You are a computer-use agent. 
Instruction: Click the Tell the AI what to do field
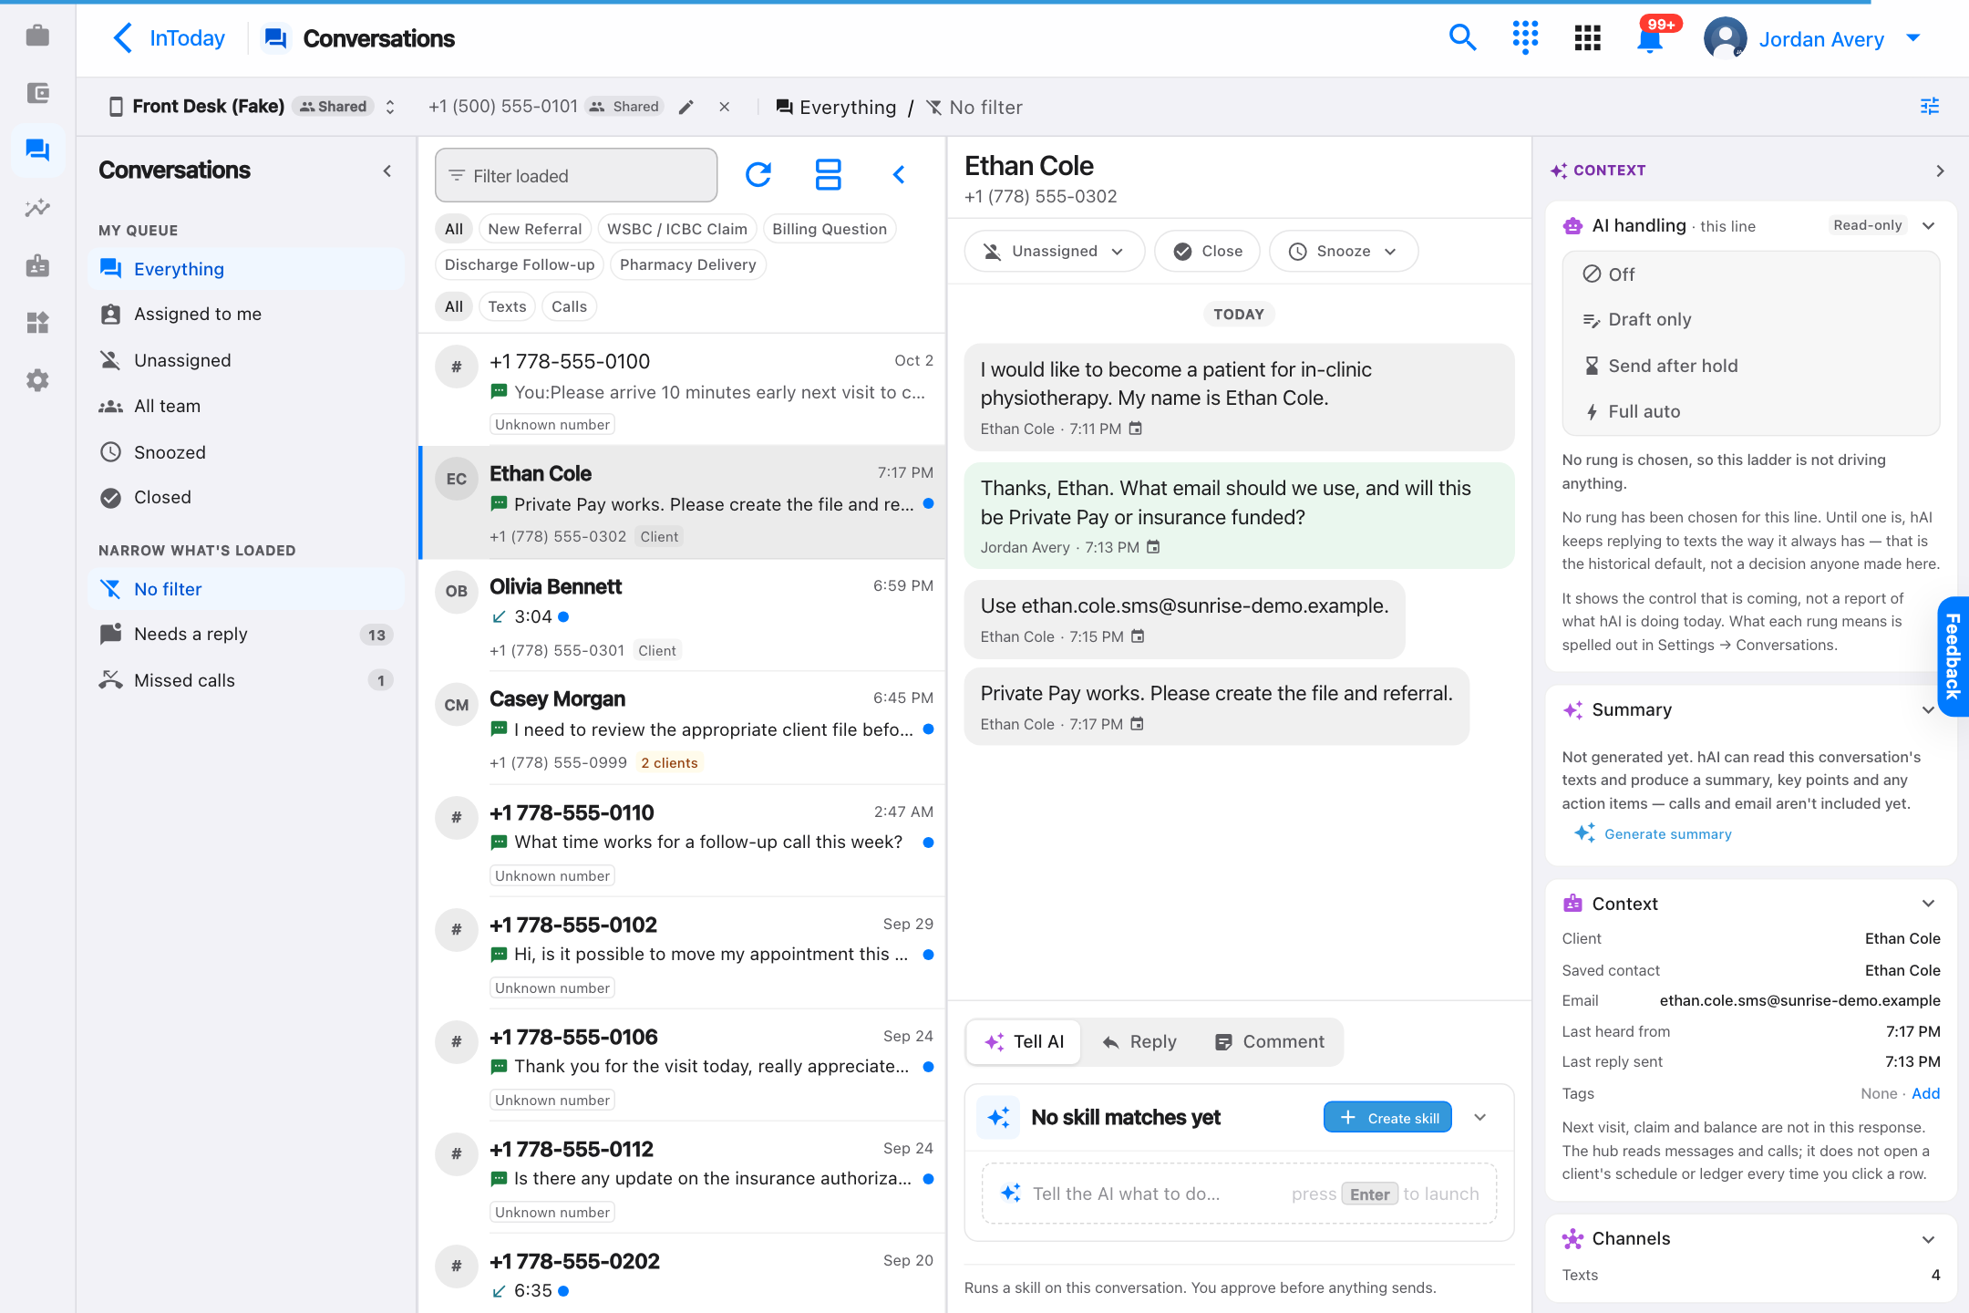(1239, 1194)
